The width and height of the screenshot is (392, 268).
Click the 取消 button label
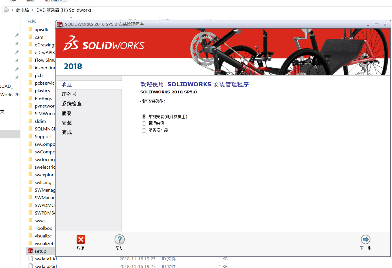click(81, 248)
